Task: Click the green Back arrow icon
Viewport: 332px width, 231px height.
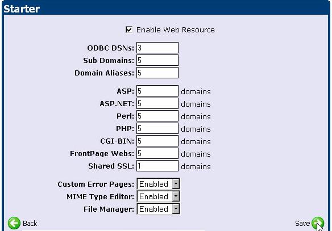Action: click(x=14, y=223)
